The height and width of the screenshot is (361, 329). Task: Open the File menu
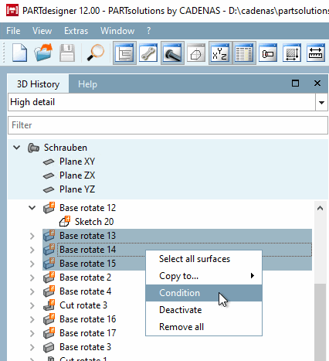tap(13, 31)
